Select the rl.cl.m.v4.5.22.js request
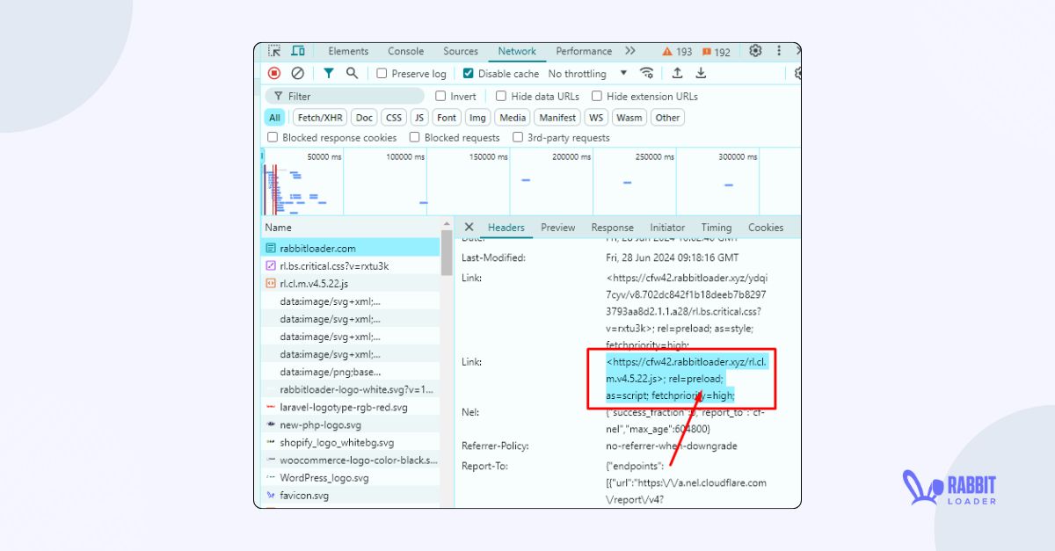The width and height of the screenshot is (1055, 551). coord(314,284)
